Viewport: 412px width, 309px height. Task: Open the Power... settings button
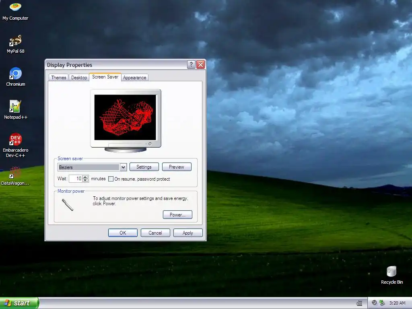tap(177, 215)
